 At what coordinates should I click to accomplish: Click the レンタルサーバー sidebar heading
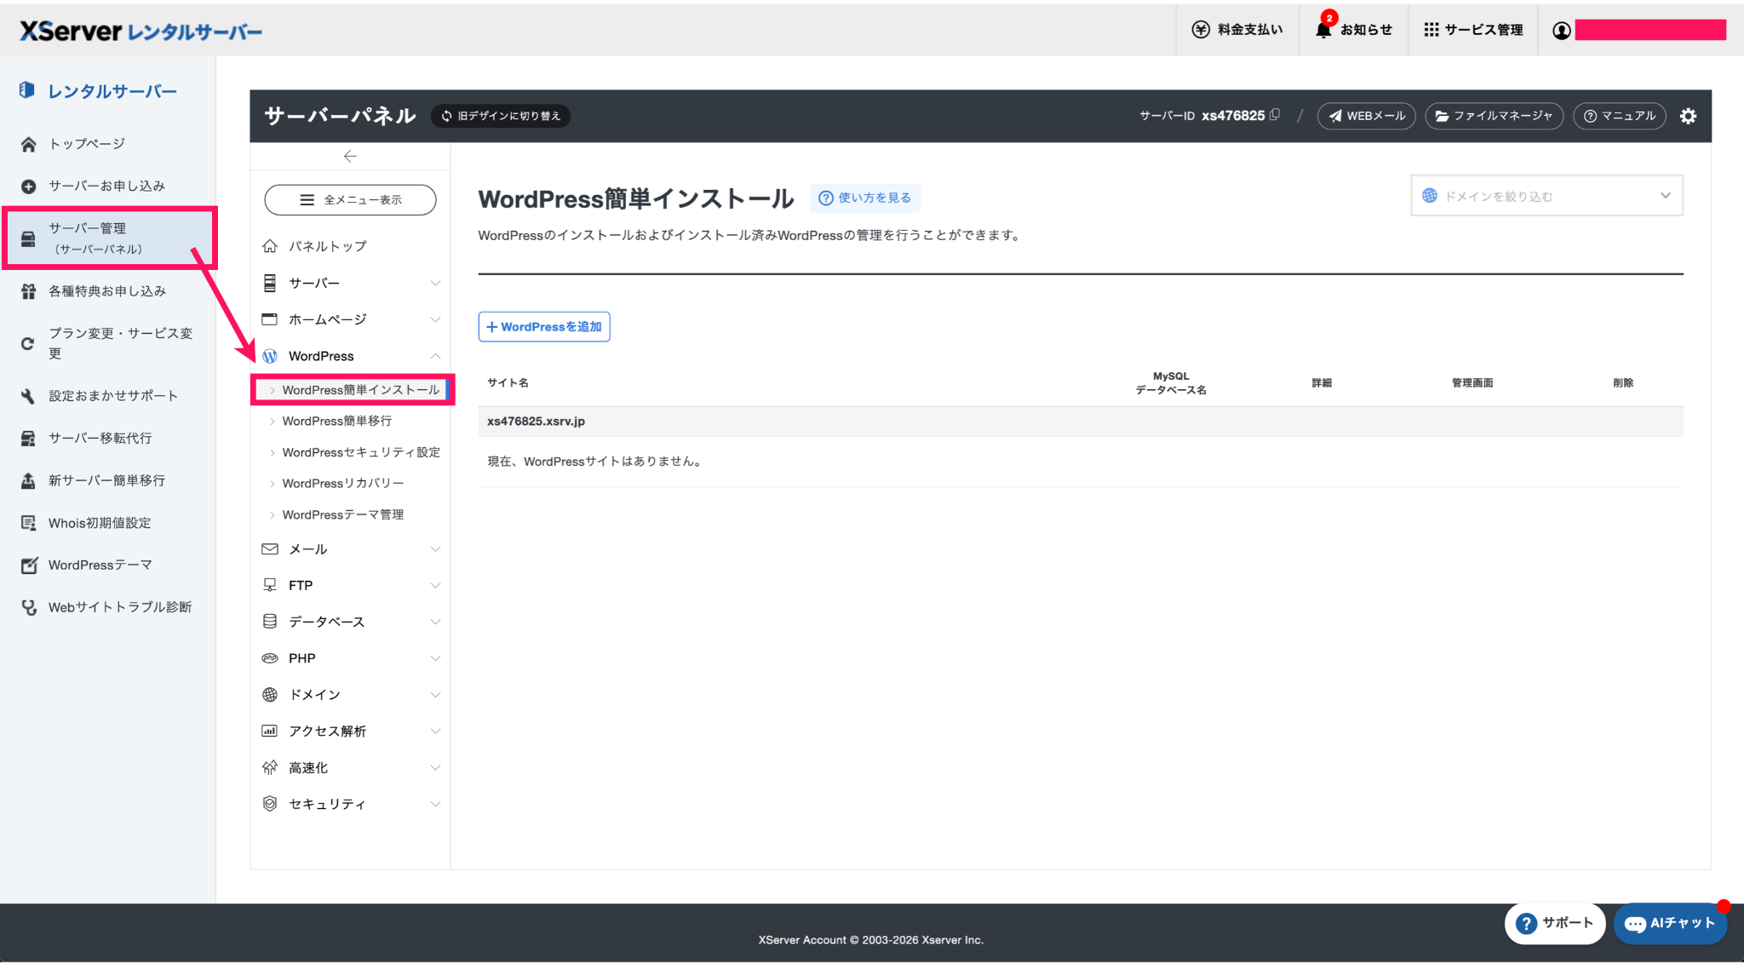112,92
